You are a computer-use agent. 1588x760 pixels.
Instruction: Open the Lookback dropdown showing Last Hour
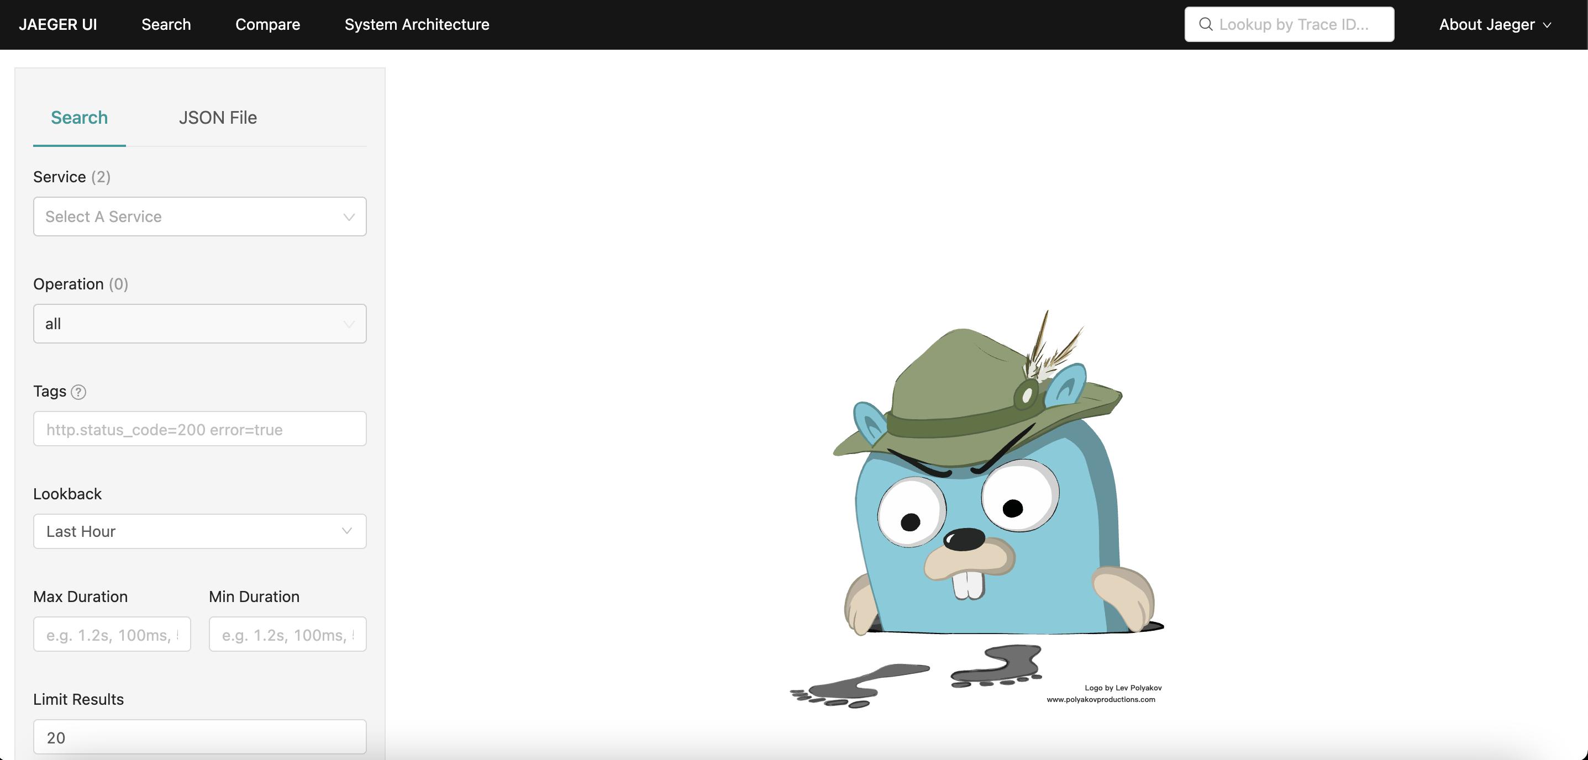pyautogui.click(x=199, y=531)
